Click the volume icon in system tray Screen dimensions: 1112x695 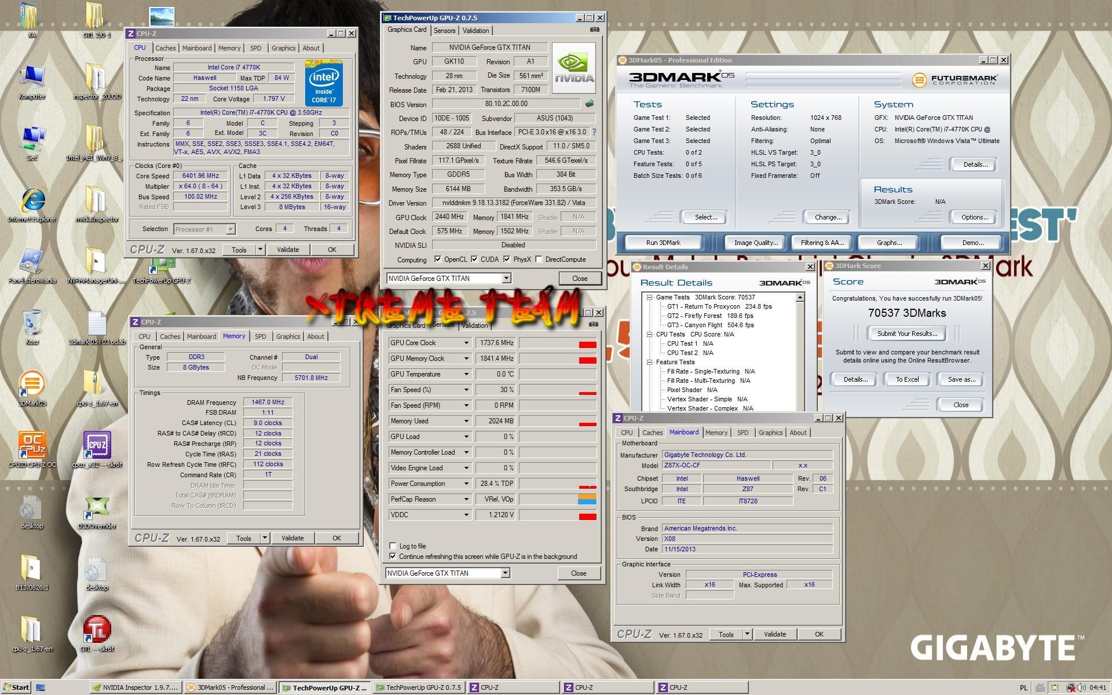1081,688
